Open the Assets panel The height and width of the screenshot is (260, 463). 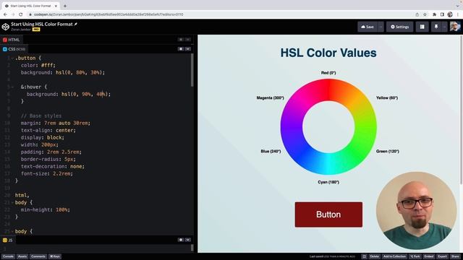coord(22,256)
